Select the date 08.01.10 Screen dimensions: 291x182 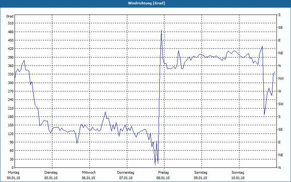click(x=163, y=178)
